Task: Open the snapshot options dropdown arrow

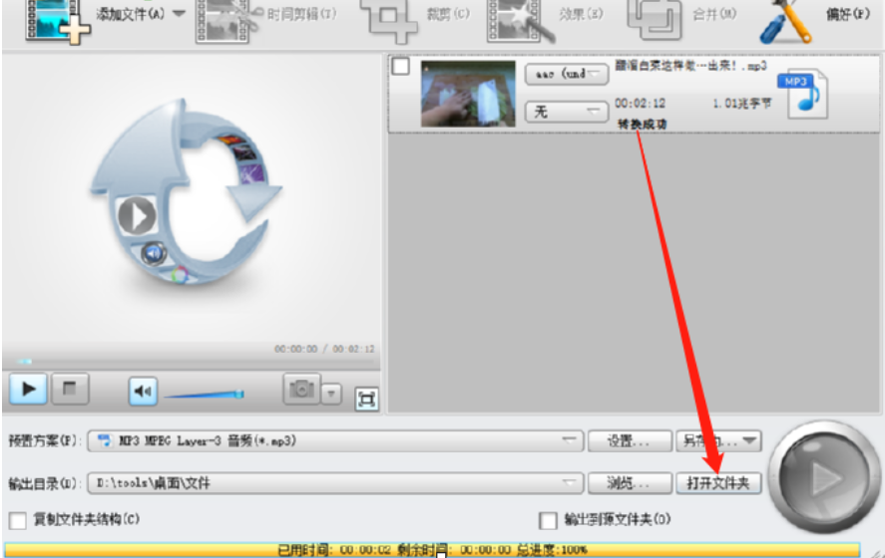Action: 332,394
